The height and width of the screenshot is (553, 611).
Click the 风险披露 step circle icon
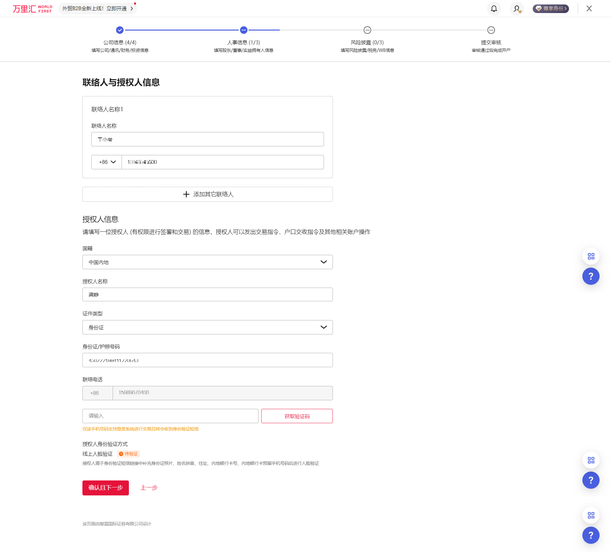point(367,30)
